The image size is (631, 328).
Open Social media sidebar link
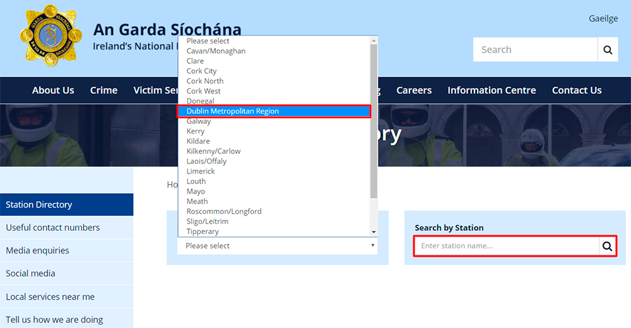pyautogui.click(x=66, y=273)
